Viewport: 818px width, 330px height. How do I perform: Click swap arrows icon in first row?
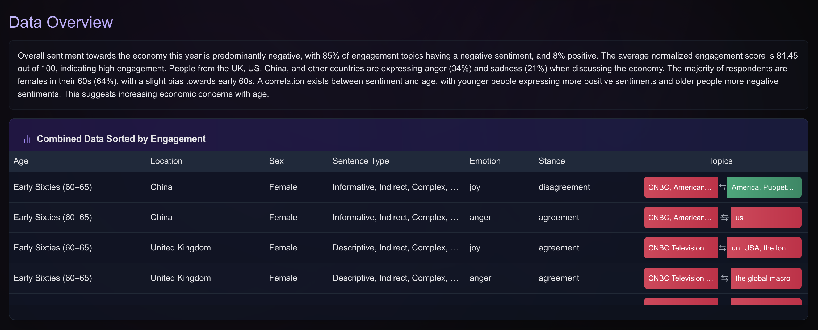(x=722, y=187)
